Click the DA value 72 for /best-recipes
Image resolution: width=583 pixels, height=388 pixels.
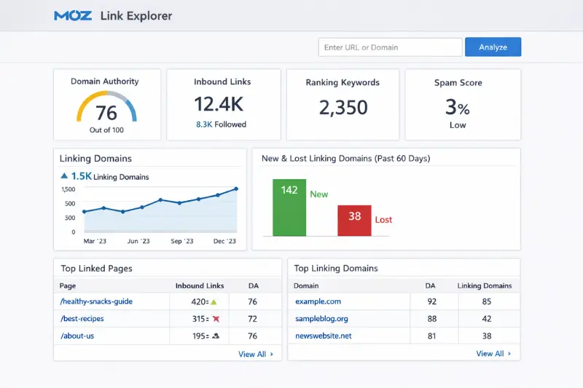252,319
